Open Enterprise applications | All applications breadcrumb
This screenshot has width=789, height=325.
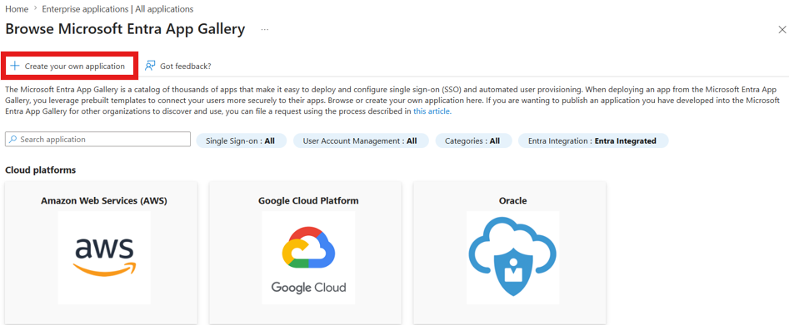click(x=117, y=9)
